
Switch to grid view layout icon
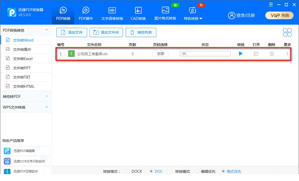click(x=287, y=32)
